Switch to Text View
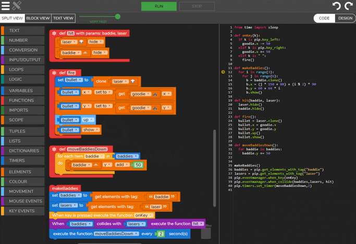Image resolution: width=356 pixels, height=244 pixels. coord(63,18)
